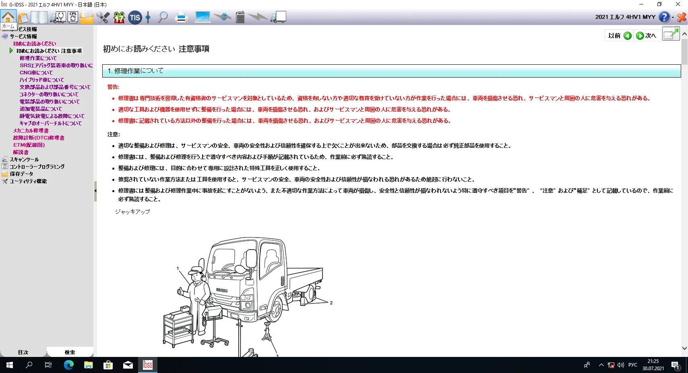Screen dimensions: 688x373
Task: Open Windows taskbar search
Action: pyautogui.click(x=29, y=365)
